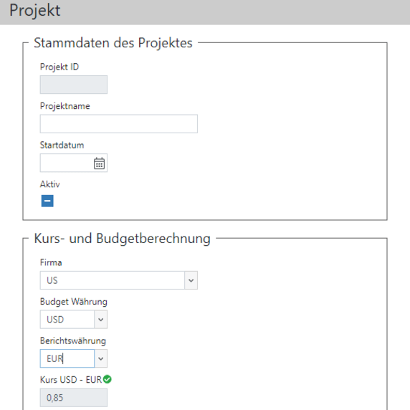The image size is (410, 410).
Task: Click the Aktiv label
Action: 49,184
